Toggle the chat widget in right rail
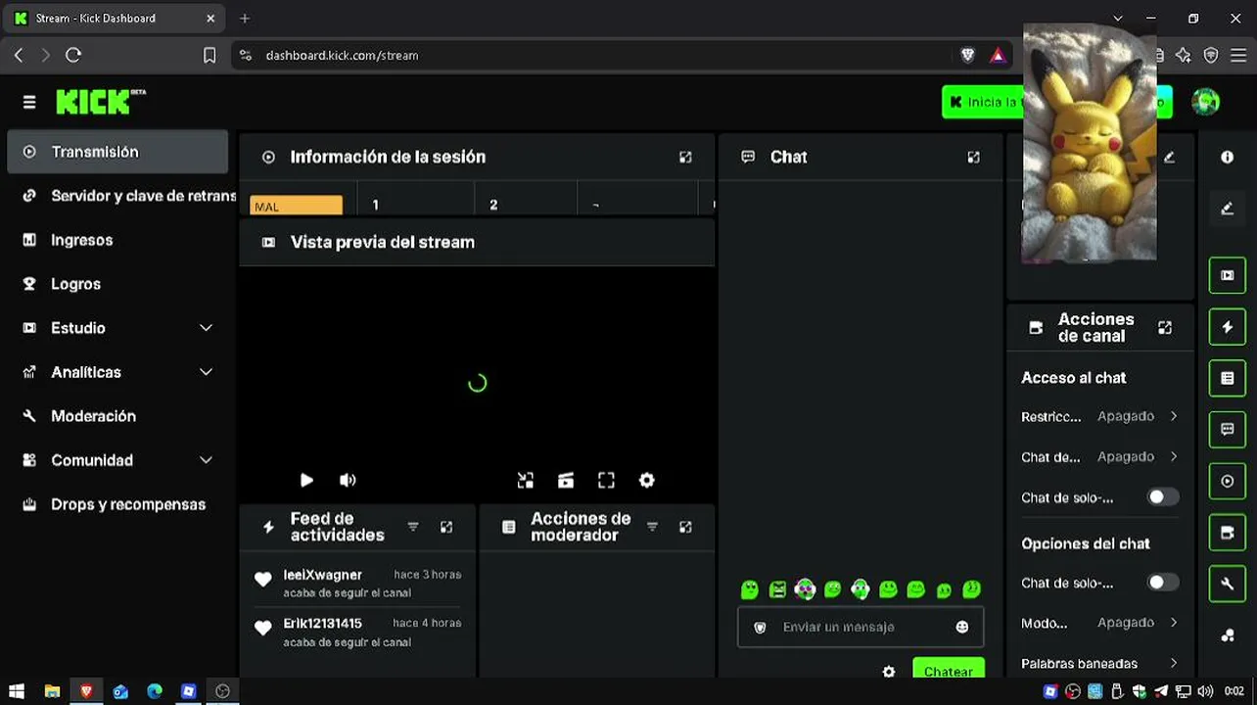Image resolution: width=1257 pixels, height=705 pixels. (1228, 430)
